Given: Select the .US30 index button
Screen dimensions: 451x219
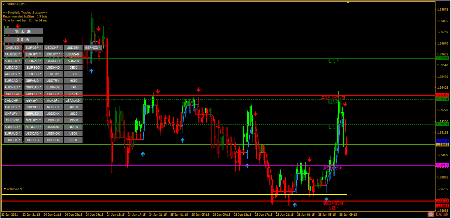Looking at the screenshot, I should tap(73, 114).
